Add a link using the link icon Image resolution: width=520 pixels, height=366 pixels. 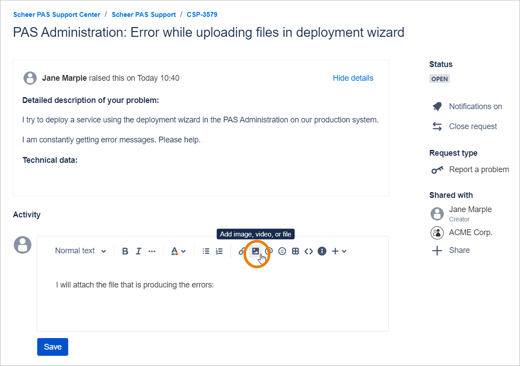(242, 251)
